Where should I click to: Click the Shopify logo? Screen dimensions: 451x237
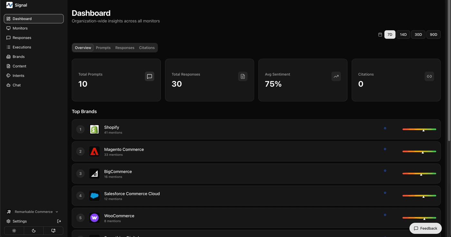click(94, 129)
